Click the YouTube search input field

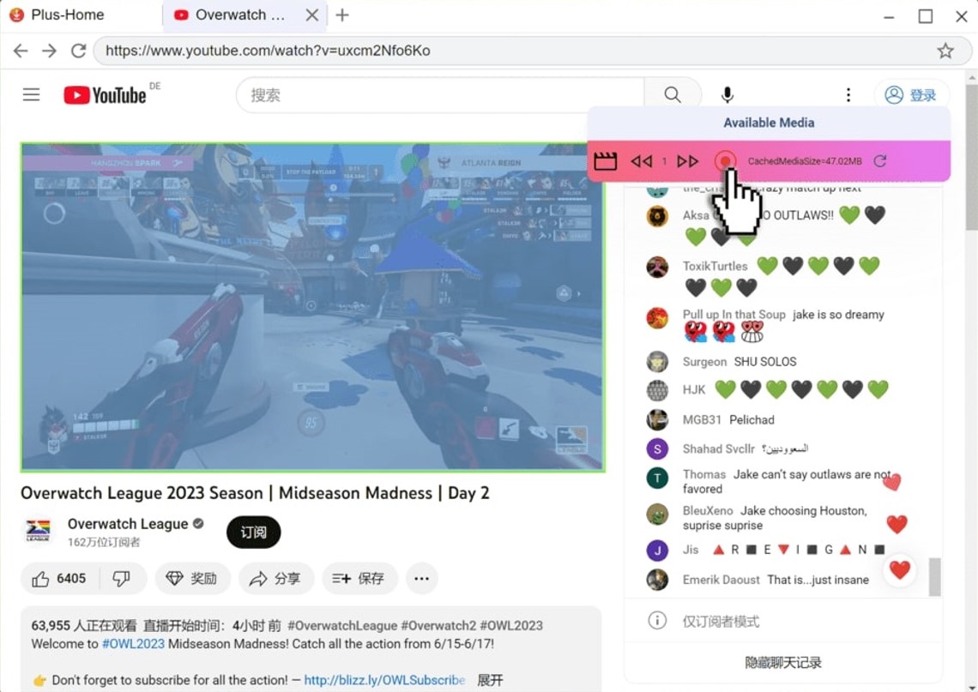pos(439,94)
